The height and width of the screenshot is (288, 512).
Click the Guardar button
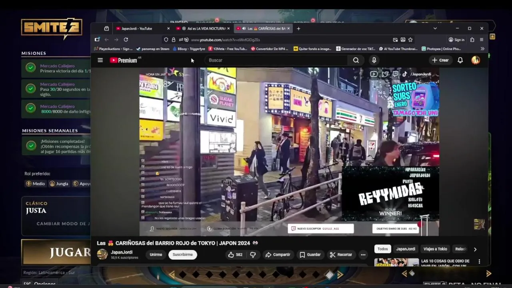click(310, 254)
